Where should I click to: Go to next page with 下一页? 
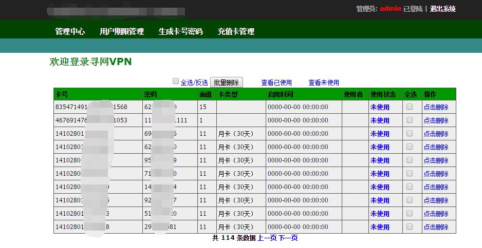pos(288,238)
